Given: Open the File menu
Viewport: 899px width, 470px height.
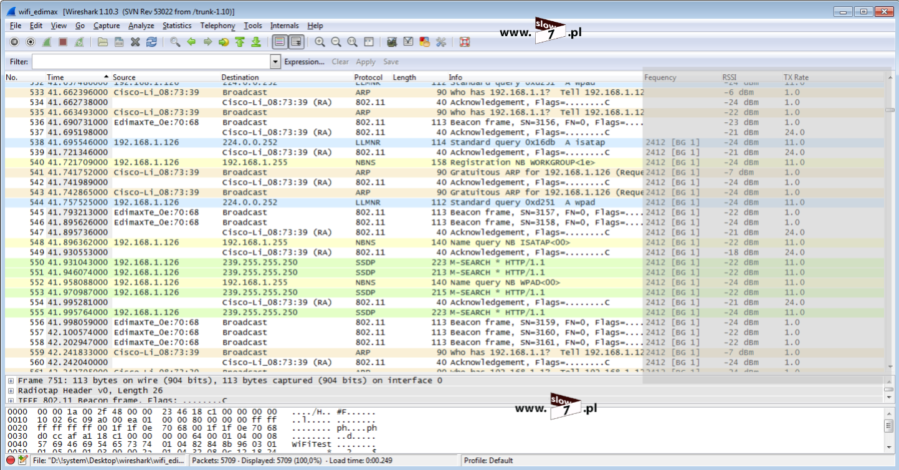Looking at the screenshot, I should pos(16,26).
